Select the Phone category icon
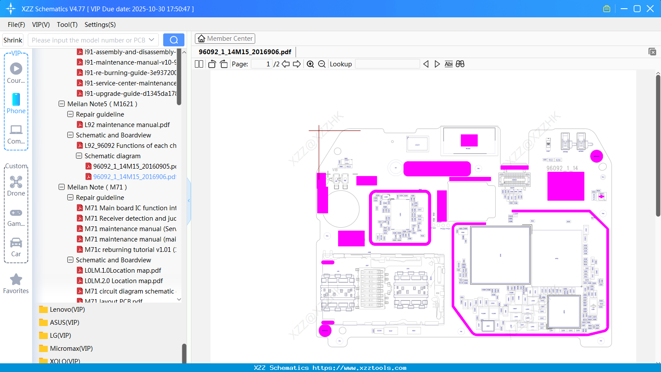The width and height of the screenshot is (661, 372). 16,103
